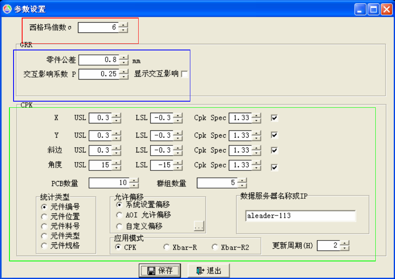The image size is (395, 279).
Task: Decrease Y row LSL with down arrow
Action: coord(178,138)
